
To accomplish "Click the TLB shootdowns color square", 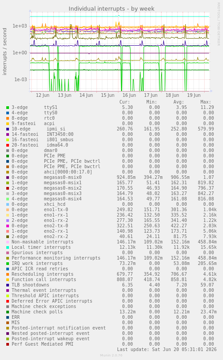I will click(x=8, y=285).
